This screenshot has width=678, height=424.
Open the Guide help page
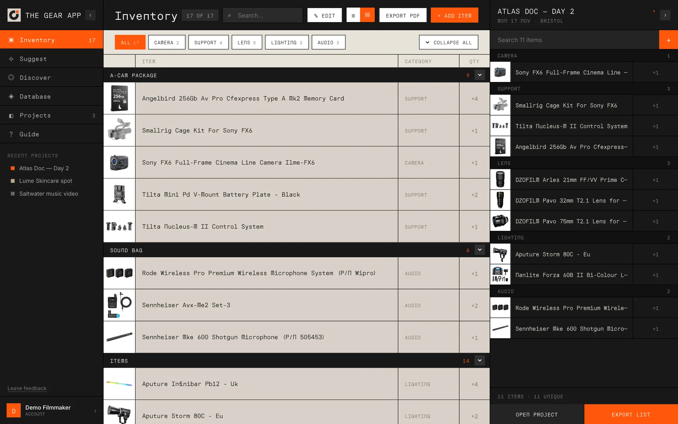click(x=51, y=134)
